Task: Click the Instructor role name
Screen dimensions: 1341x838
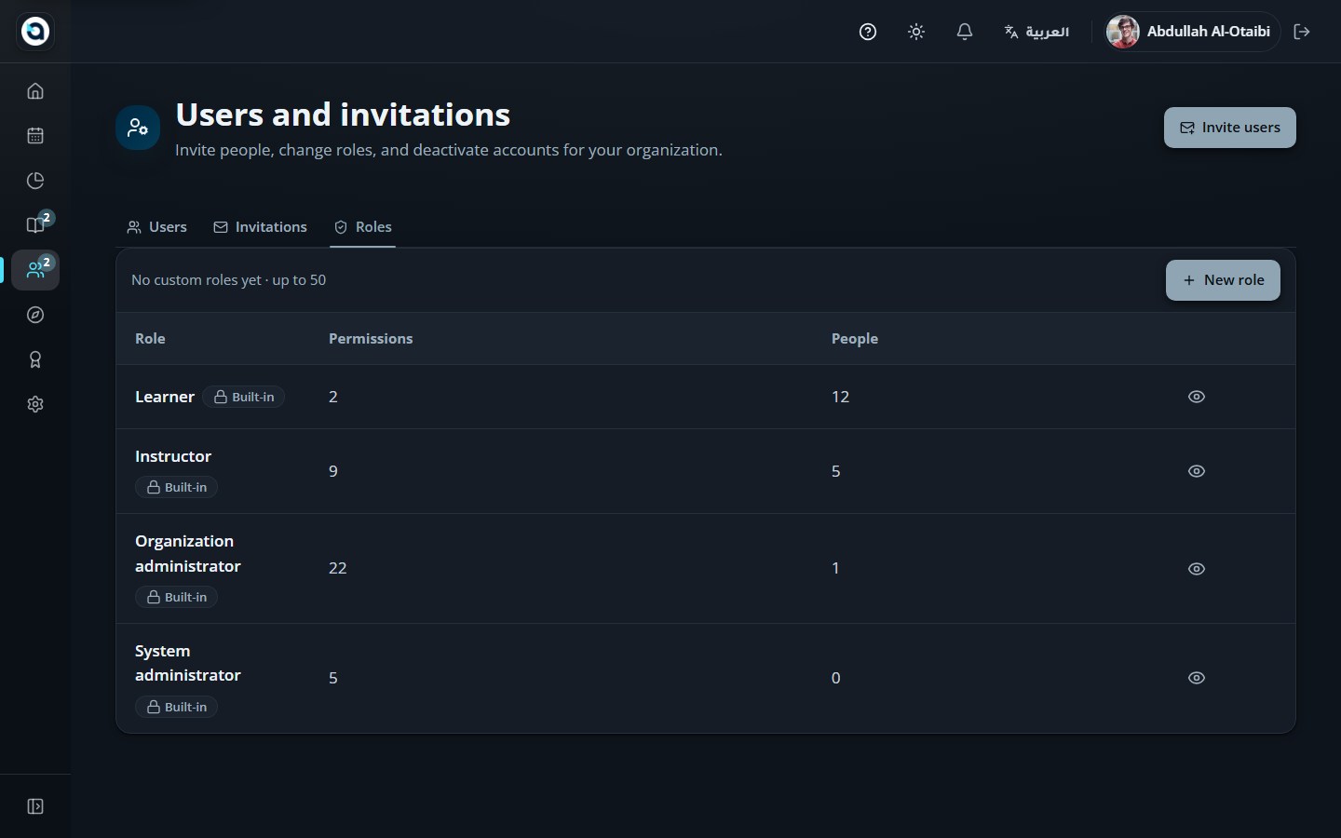Action: (173, 456)
